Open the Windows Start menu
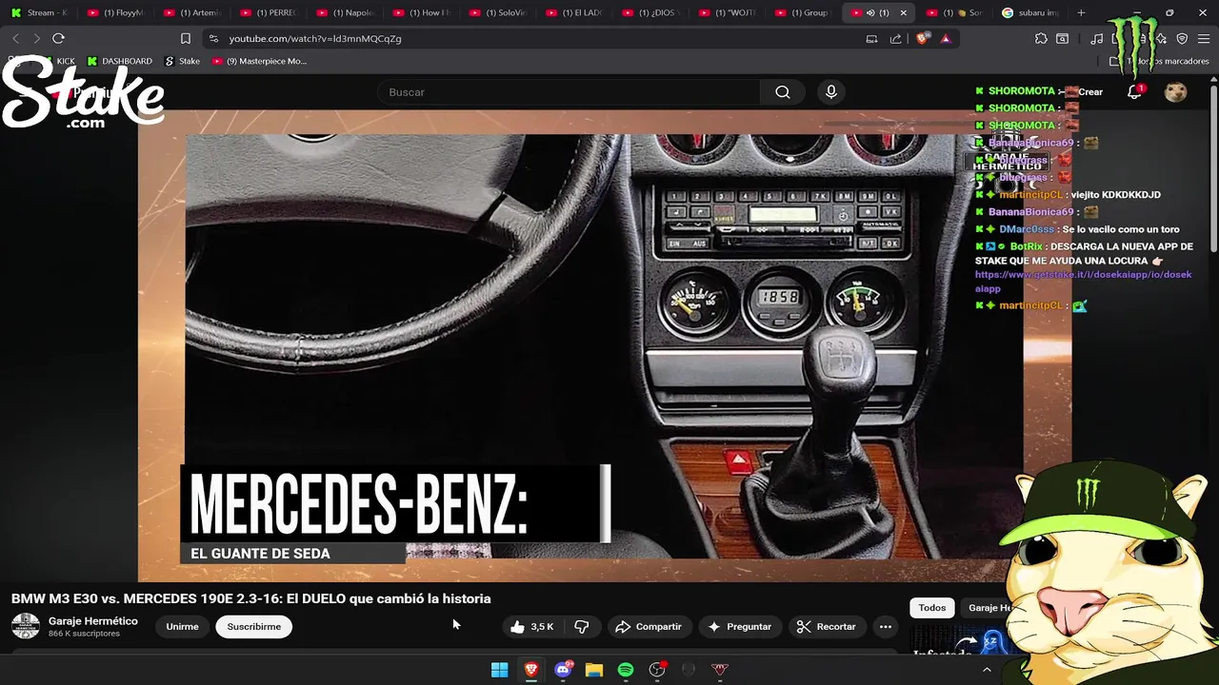This screenshot has width=1219, height=685. click(x=500, y=670)
